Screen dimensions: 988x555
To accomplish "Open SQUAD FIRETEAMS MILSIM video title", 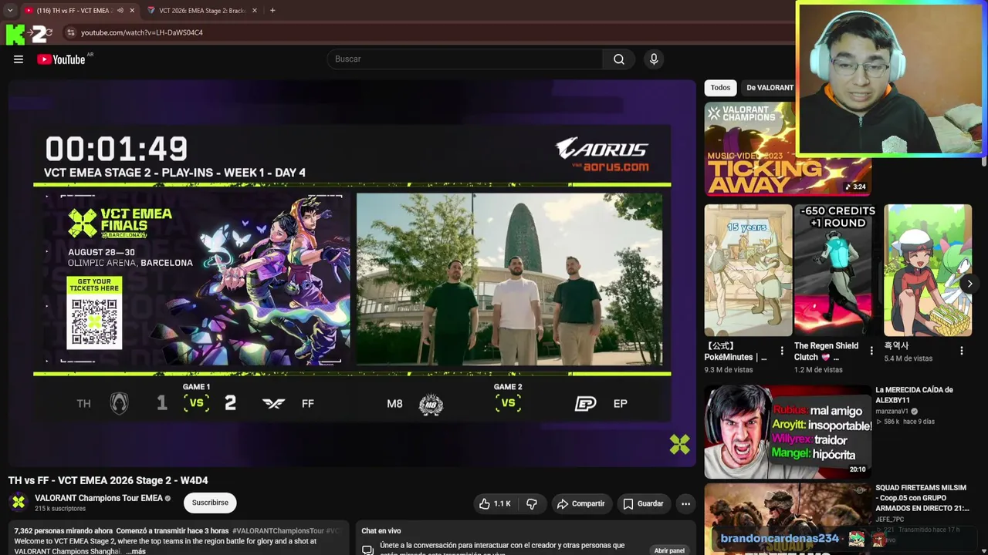I will point(922,498).
